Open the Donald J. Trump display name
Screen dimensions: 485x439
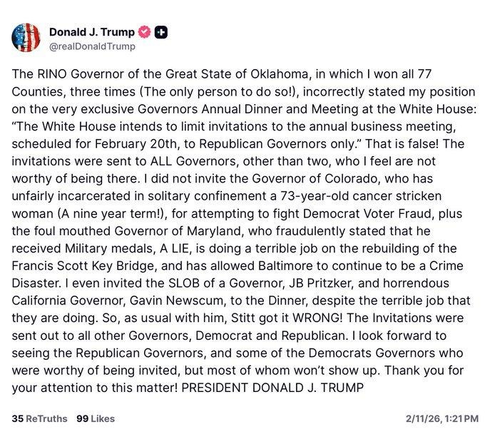tap(91, 32)
